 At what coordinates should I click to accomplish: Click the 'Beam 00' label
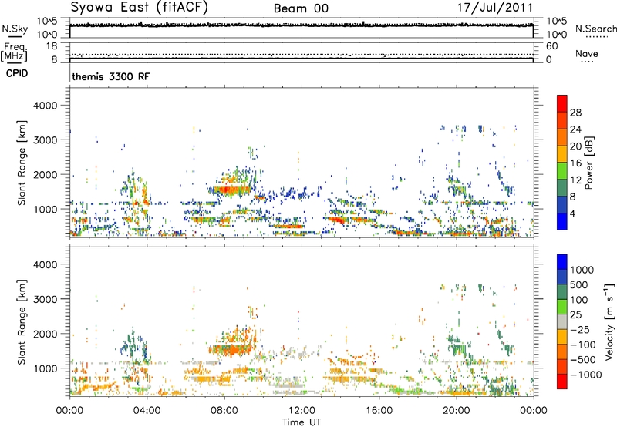click(x=301, y=8)
